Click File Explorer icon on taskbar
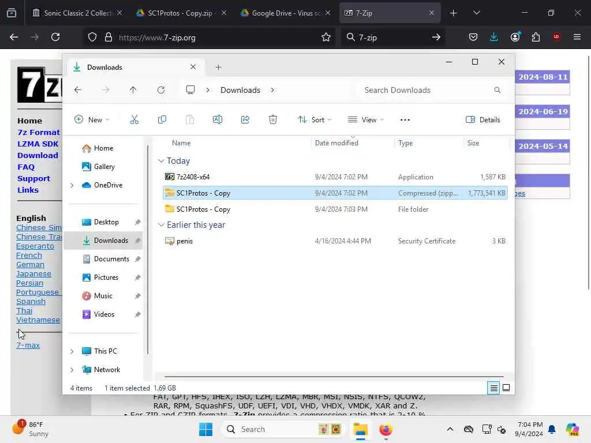 (360, 429)
